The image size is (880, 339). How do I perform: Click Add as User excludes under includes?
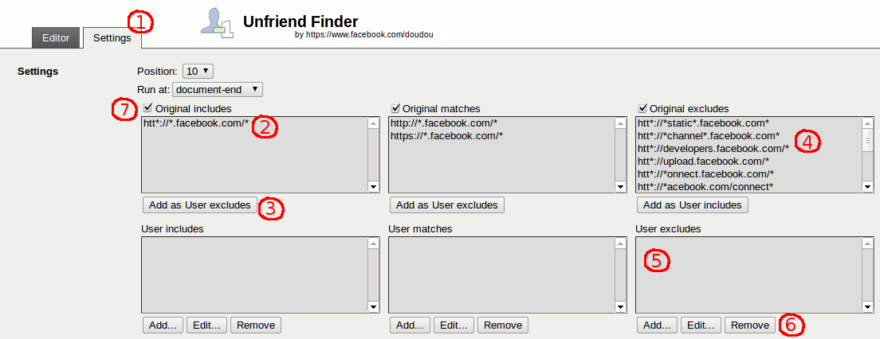click(x=200, y=205)
